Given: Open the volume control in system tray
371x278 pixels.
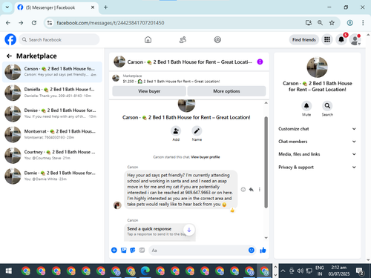Looking at the screenshot, I should pyautogui.click(x=301, y=271).
